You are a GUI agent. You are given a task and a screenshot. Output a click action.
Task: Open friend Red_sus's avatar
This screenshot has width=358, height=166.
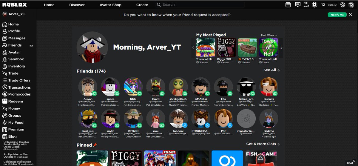pyautogui.click(x=88, y=119)
